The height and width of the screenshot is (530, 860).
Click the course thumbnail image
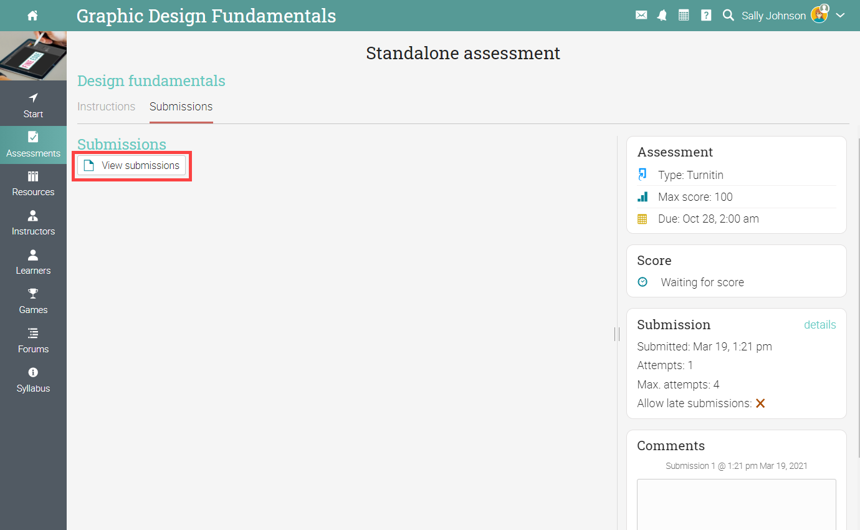(x=33, y=55)
